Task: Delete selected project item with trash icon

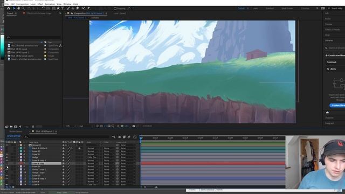Action: [33, 127]
